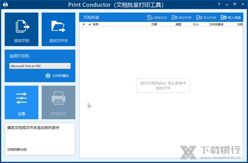Click the Add Documents (添加文档) tile

click(21, 29)
